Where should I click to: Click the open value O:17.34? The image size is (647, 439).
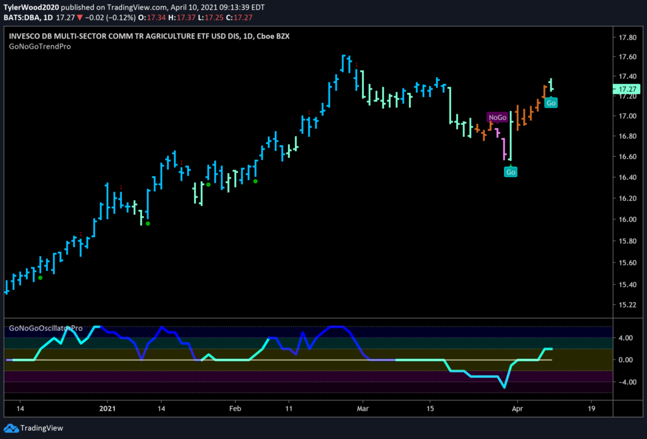(153, 17)
